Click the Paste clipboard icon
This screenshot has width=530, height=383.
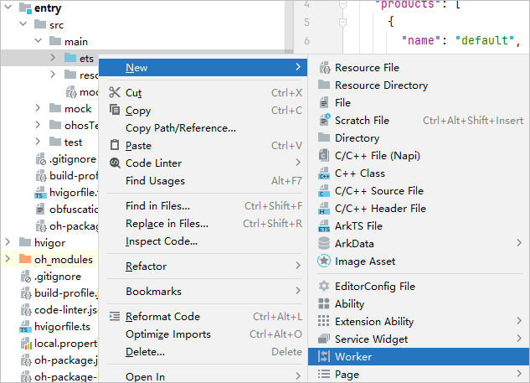pyautogui.click(x=115, y=146)
